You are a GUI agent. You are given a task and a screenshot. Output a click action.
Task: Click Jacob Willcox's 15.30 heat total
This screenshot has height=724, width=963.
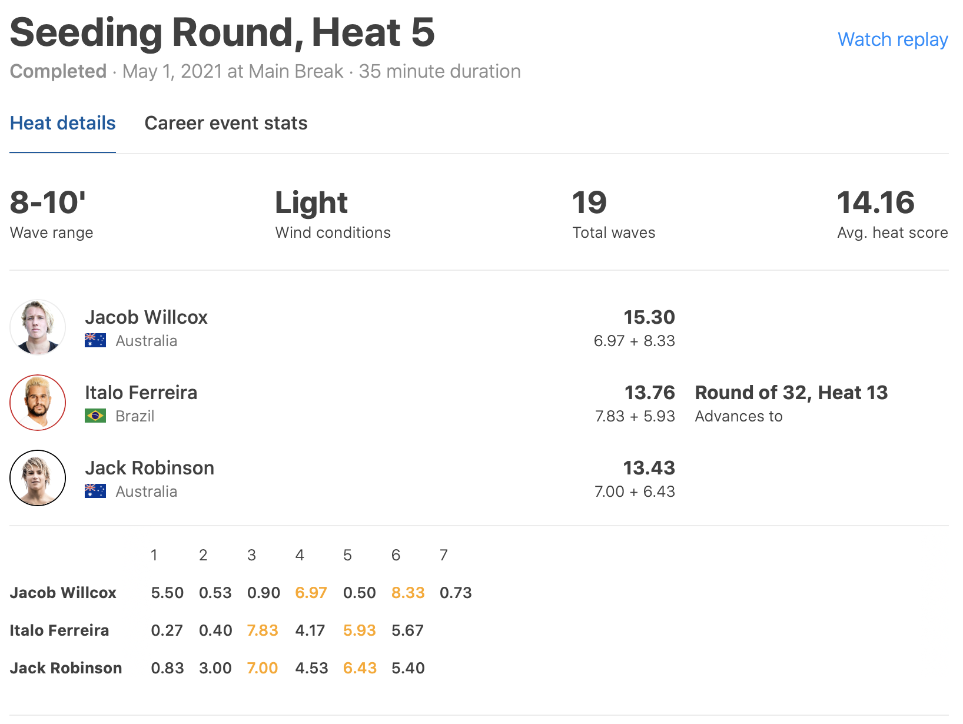click(649, 317)
